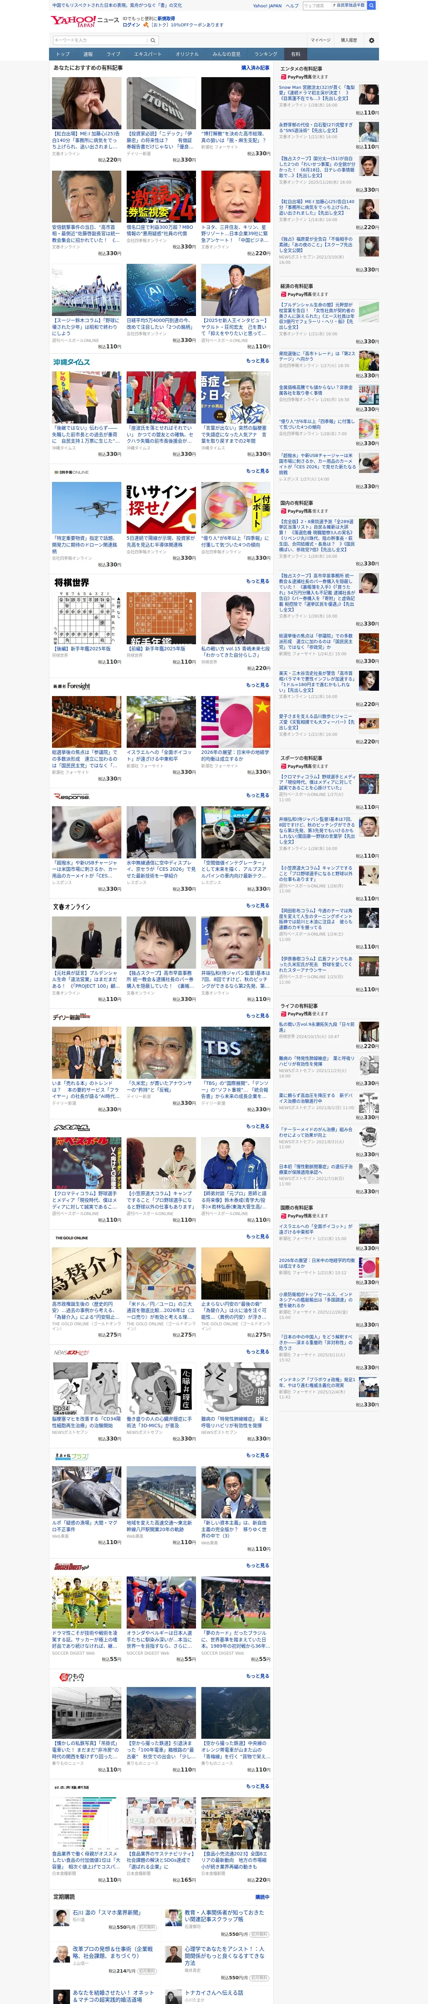Click the keyword search magnifier button
This screenshot has height=2004, width=428.
click(153, 40)
